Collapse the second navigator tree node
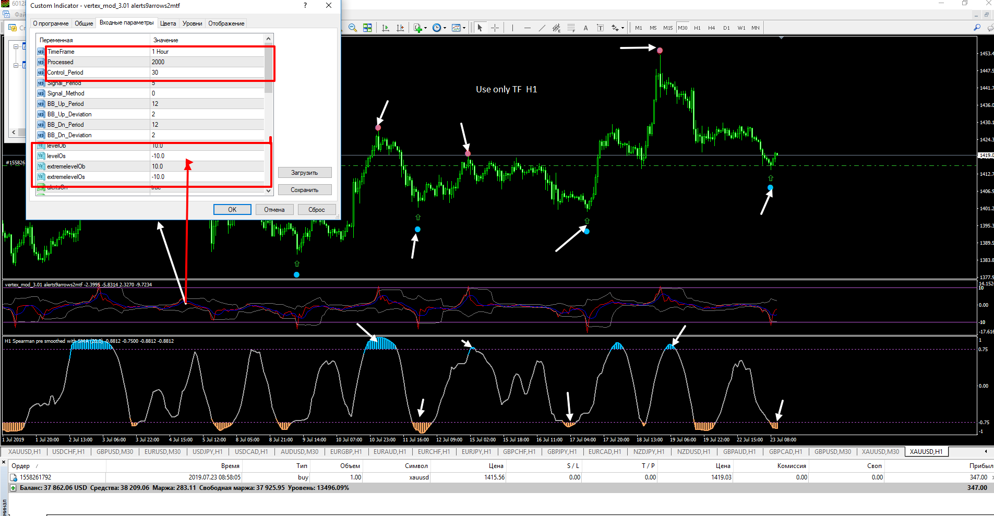This screenshot has width=994, height=516. click(16, 65)
